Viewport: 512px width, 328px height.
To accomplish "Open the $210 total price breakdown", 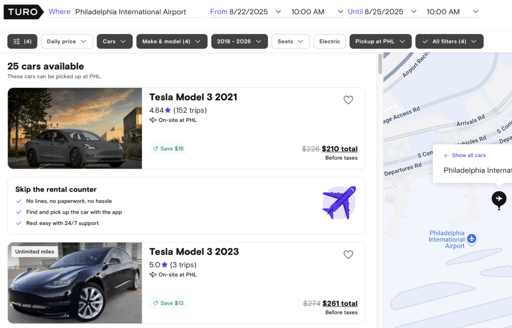I will 339,149.
